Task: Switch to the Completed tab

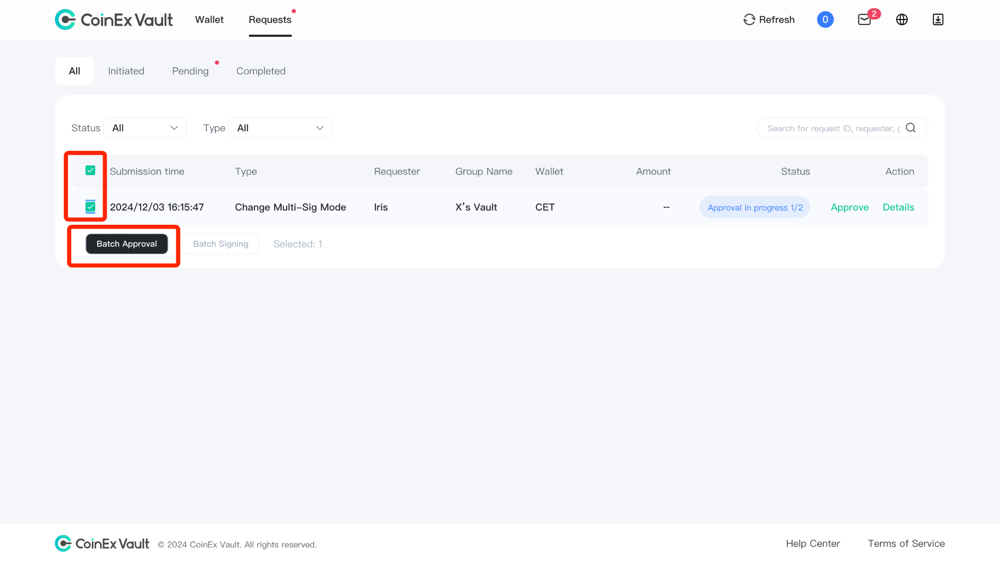Action: point(261,71)
